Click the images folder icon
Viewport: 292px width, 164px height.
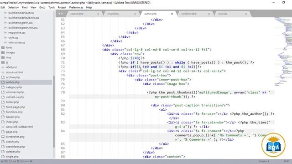pos(3,53)
